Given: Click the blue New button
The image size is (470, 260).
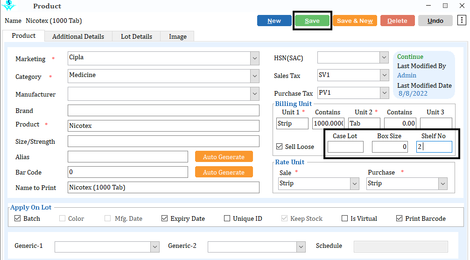Looking at the screenshot, I should 274,21.
